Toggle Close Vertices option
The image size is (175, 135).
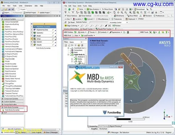85,16
